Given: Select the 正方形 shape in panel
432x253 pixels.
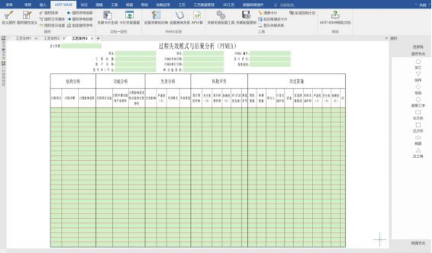Looking at the screenshot, I should [x=418, y=125].
